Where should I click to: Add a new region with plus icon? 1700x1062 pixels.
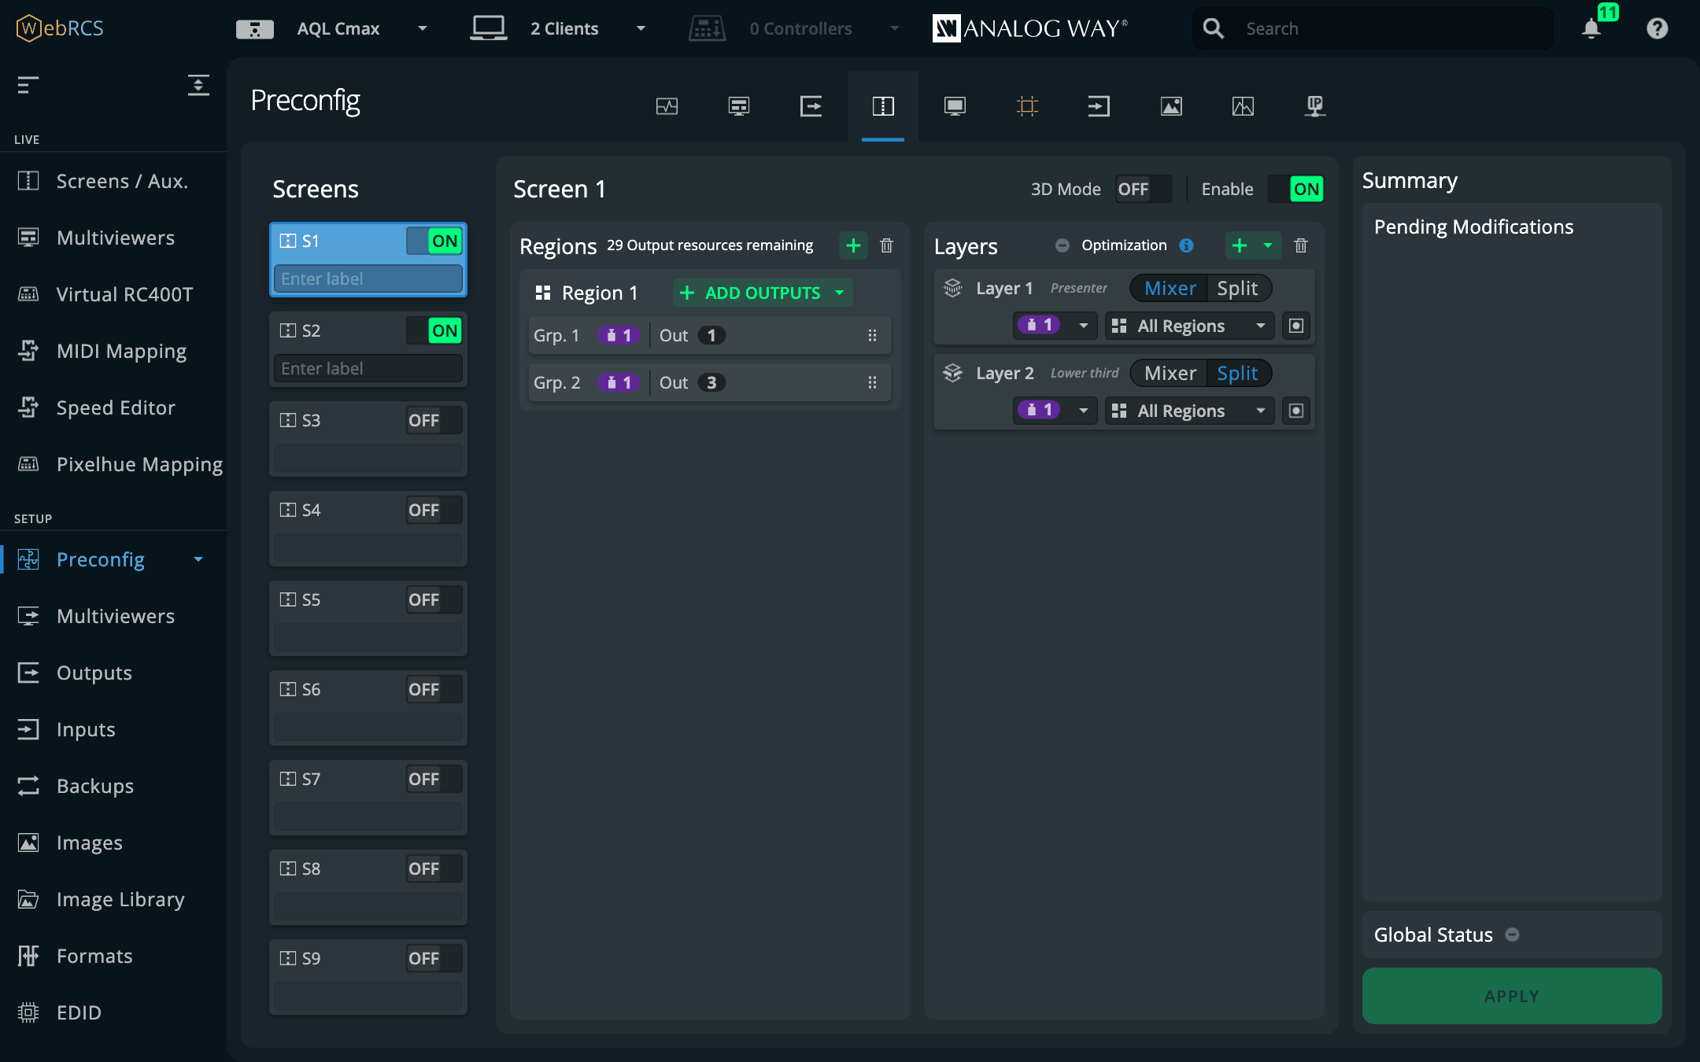click(853, 245)
